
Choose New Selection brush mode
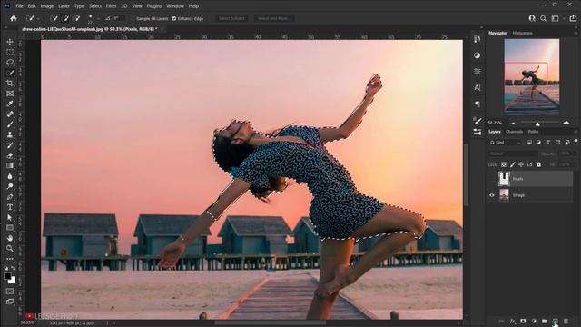click(54, 18)
